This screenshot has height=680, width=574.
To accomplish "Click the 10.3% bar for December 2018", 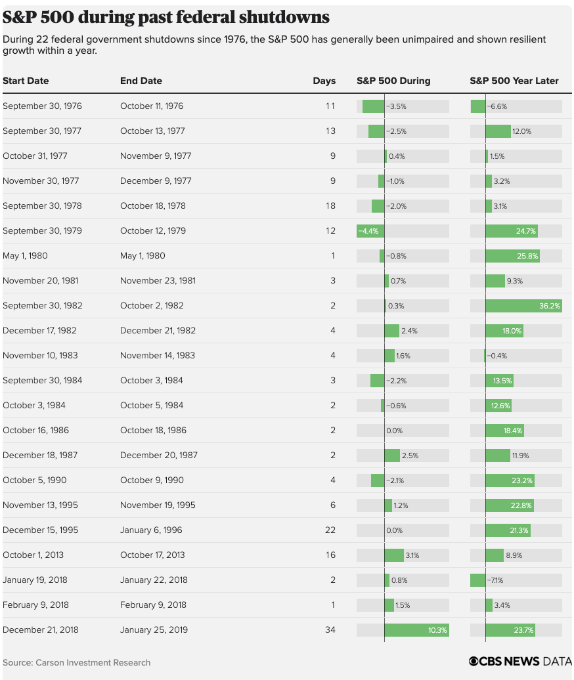I will [x=416, y=630].
